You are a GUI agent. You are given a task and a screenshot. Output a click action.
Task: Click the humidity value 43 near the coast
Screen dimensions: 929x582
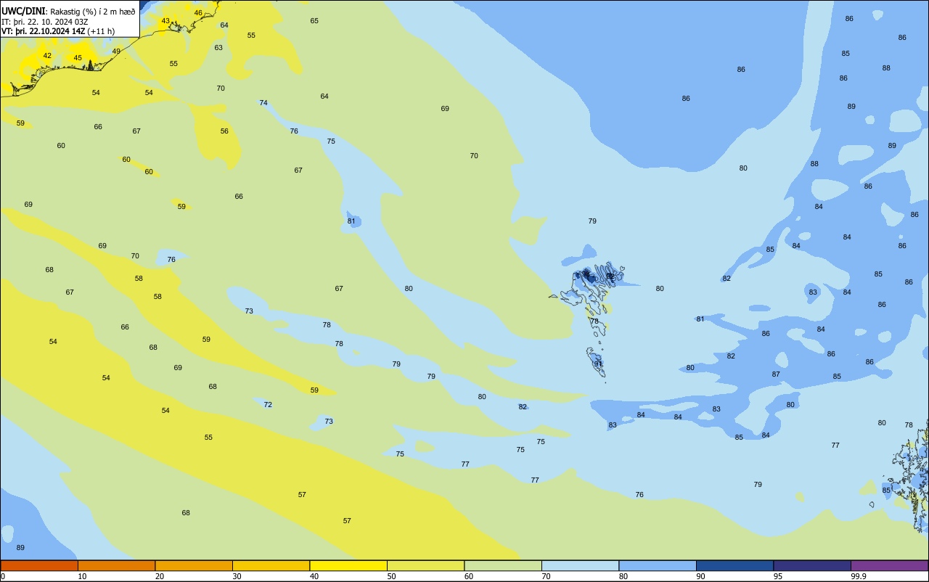[x=165, y=21]
